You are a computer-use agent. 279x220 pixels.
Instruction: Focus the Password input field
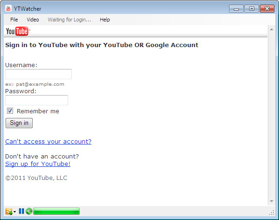36,100
